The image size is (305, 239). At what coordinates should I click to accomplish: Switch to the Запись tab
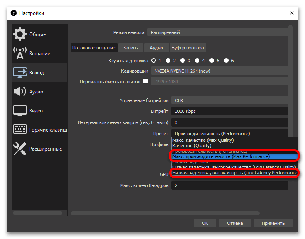coord(130,48)
